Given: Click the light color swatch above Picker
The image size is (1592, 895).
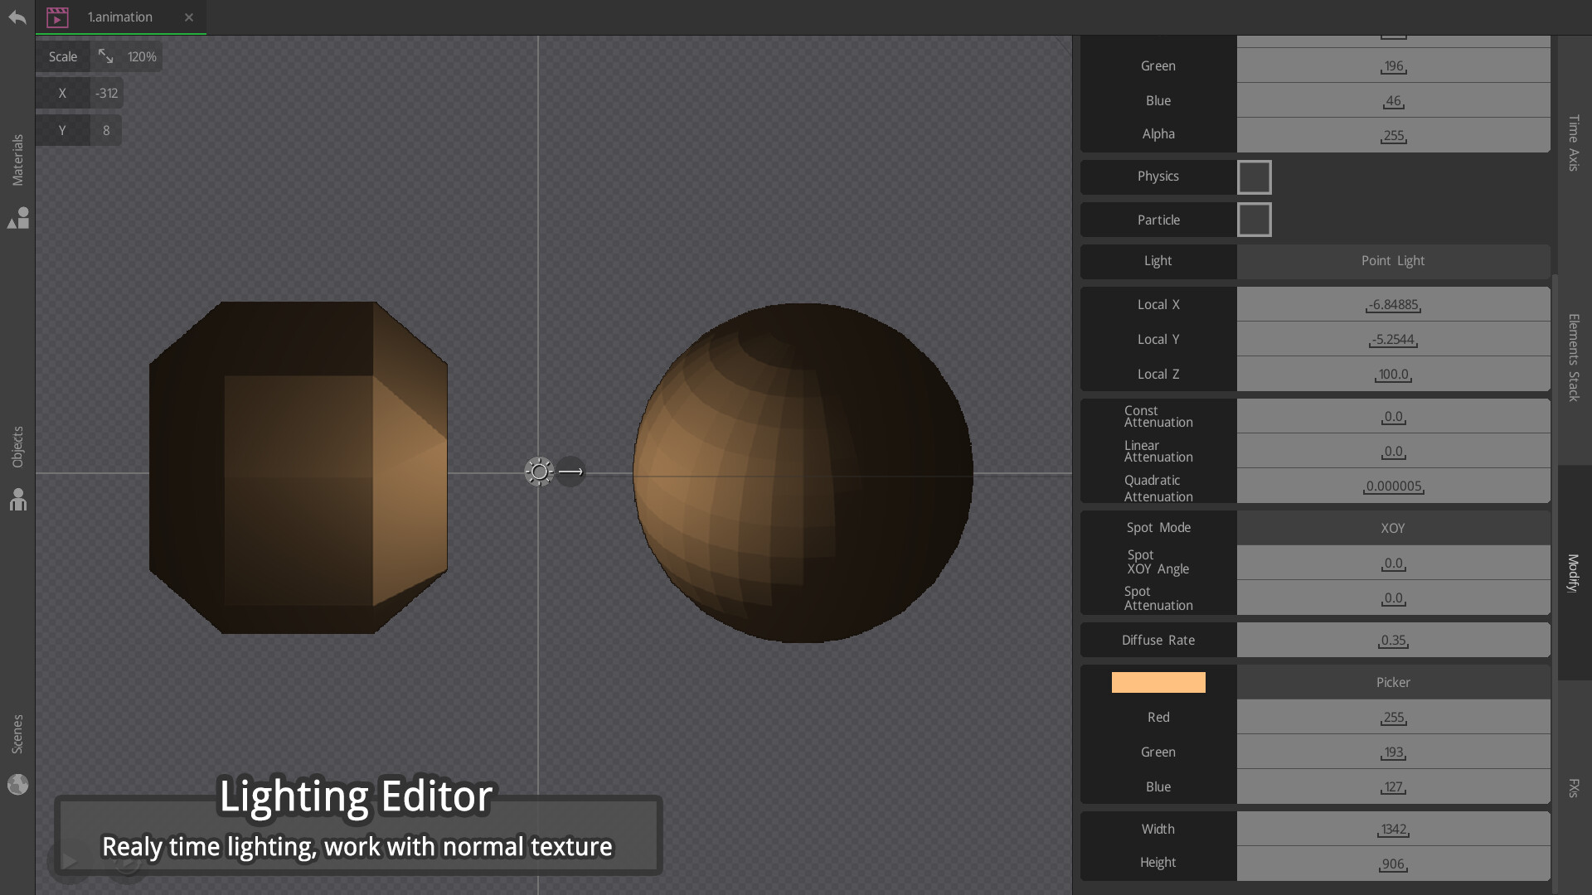Looking at the screenshot, I should coord(1158,682).
